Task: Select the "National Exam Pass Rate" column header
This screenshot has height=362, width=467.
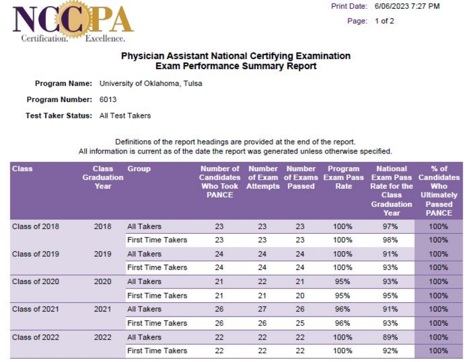Action: pos(392,190)
